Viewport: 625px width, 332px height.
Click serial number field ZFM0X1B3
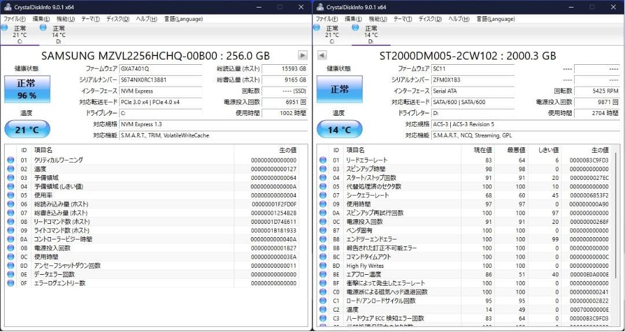pos(473,80)
